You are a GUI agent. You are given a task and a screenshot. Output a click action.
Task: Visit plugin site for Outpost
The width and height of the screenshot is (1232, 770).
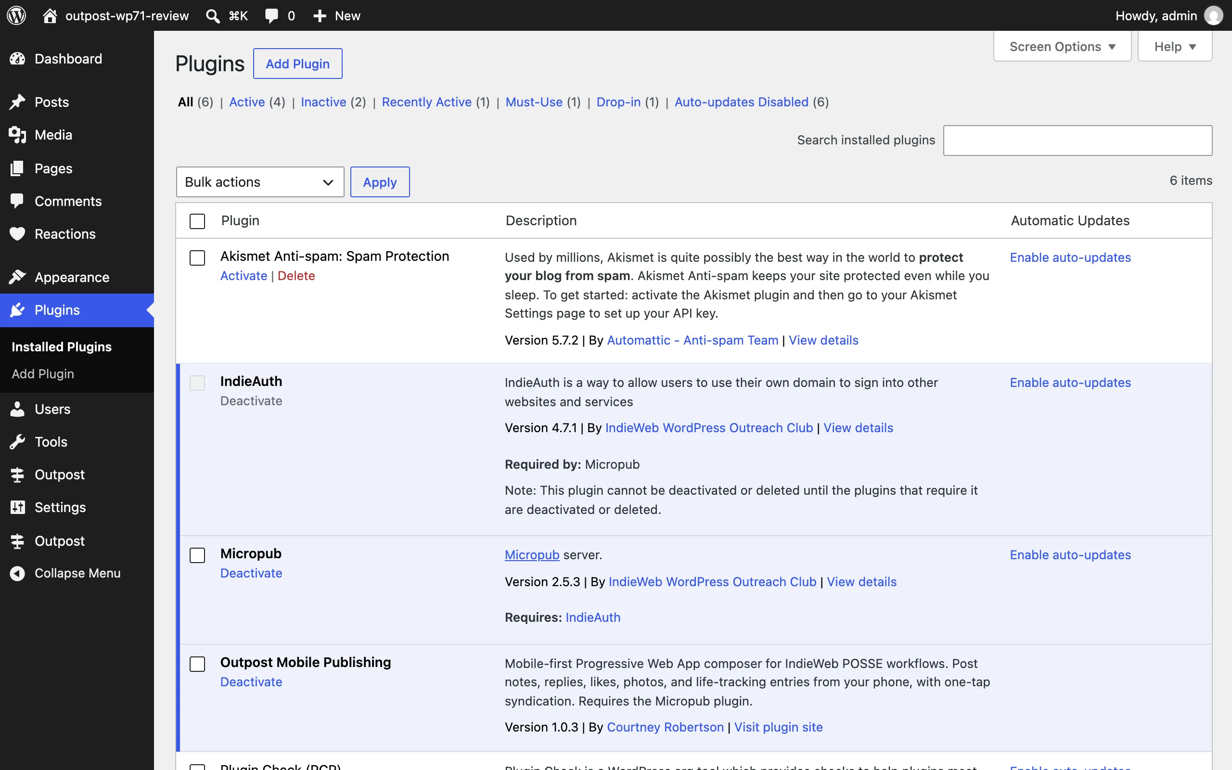coord(778,727)
